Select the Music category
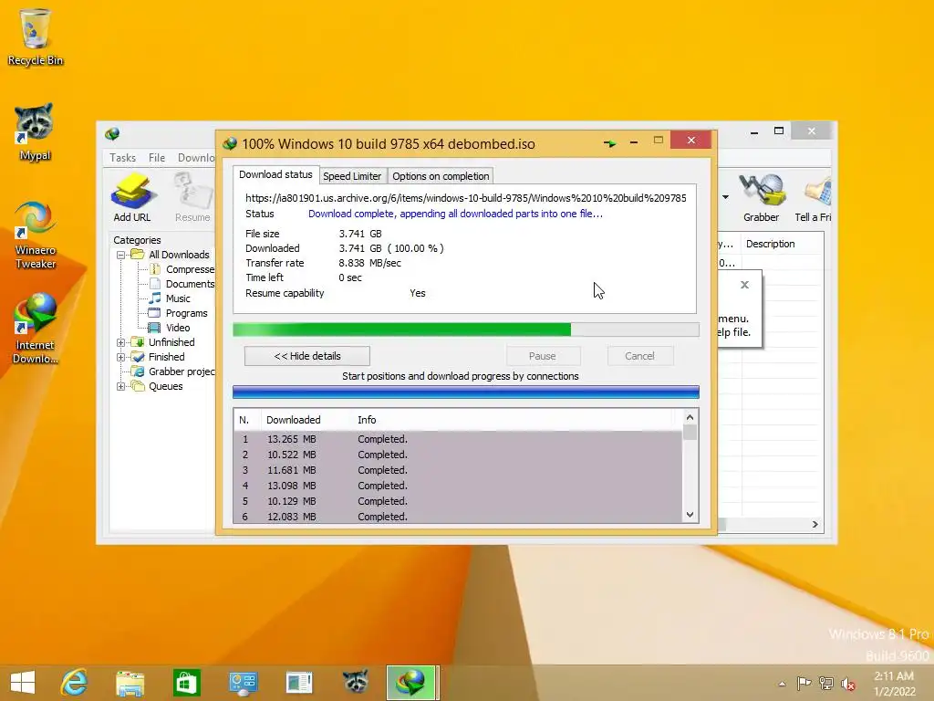Screen dimensions: 934x701 click(170, 298)
